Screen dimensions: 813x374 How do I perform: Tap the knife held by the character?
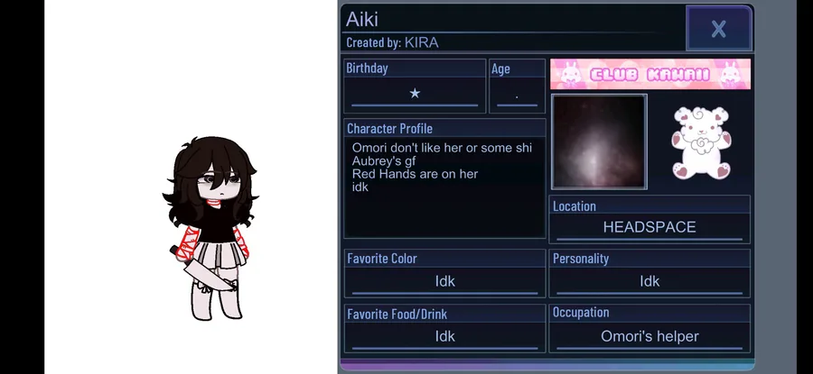(x=203, y=269)
